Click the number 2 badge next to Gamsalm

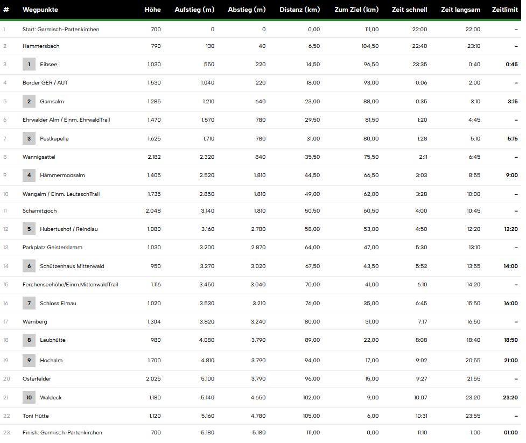tap(29, 102)
